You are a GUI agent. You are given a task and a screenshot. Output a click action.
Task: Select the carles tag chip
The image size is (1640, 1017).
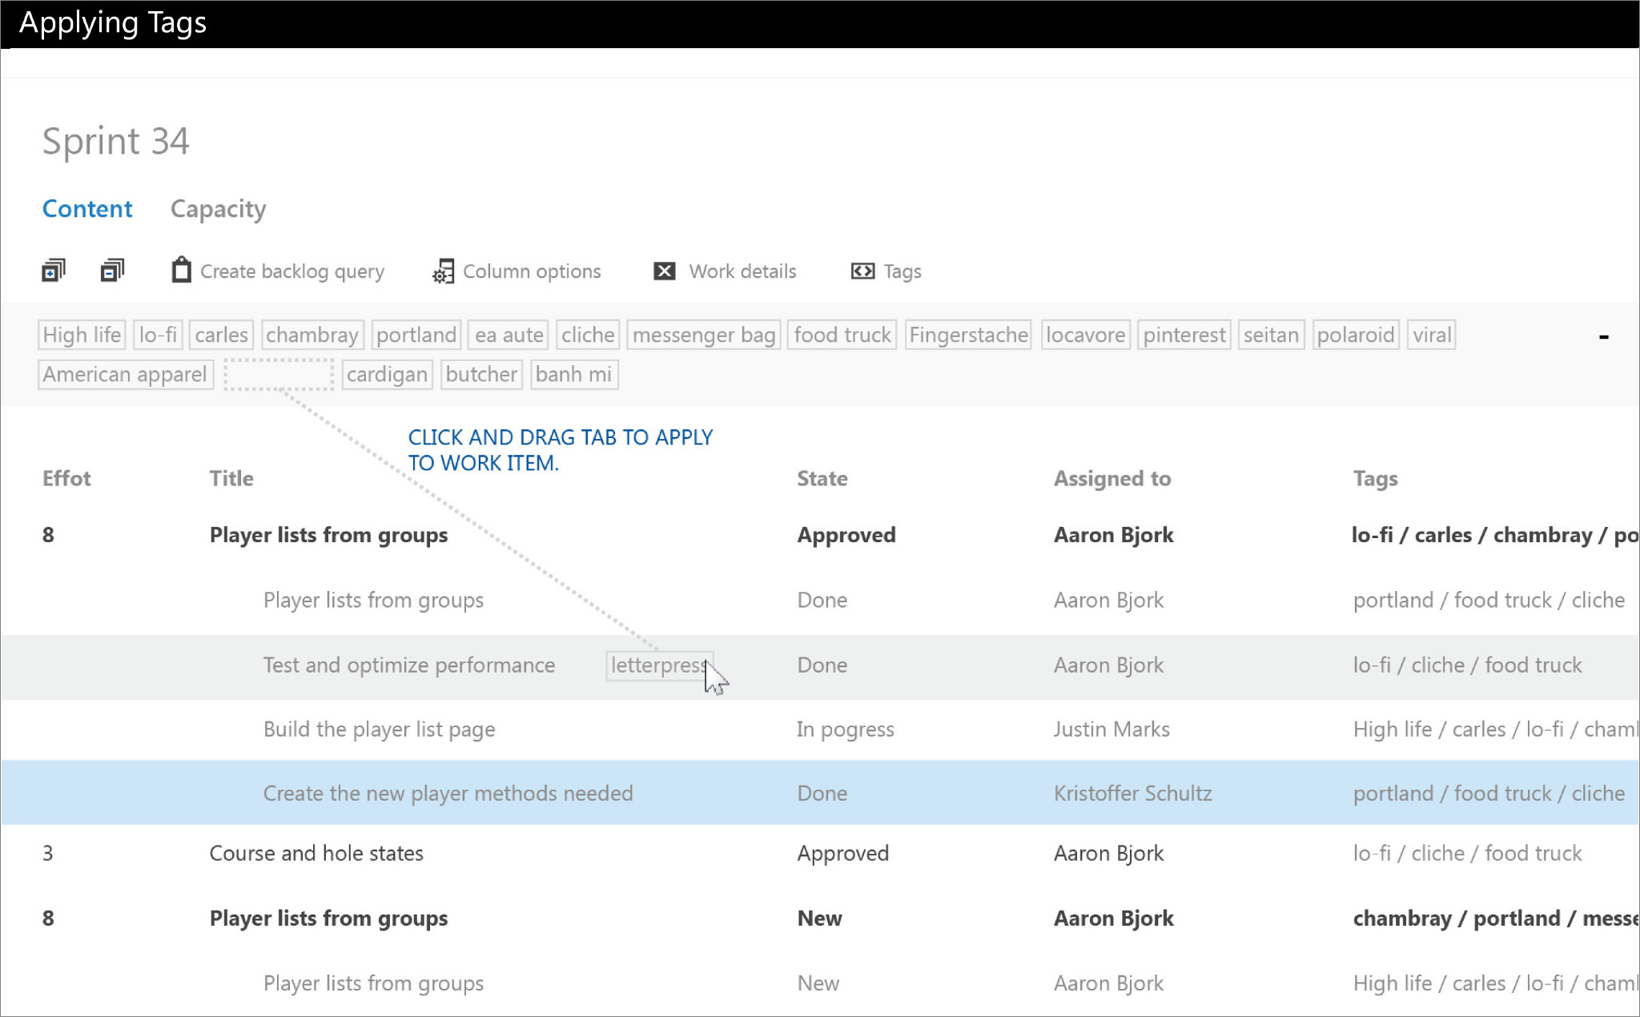tap(221, 335)
